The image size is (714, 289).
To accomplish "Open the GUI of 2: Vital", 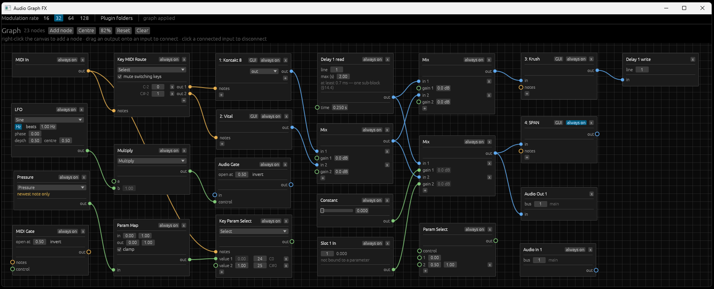I will pyautogui.click(x=254, y=116).
